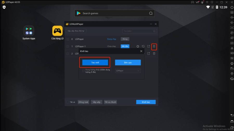Screen dimensions: 234x131
Task: Click backup/restore icon for LDPlayer-1
Action: (143, 47)
